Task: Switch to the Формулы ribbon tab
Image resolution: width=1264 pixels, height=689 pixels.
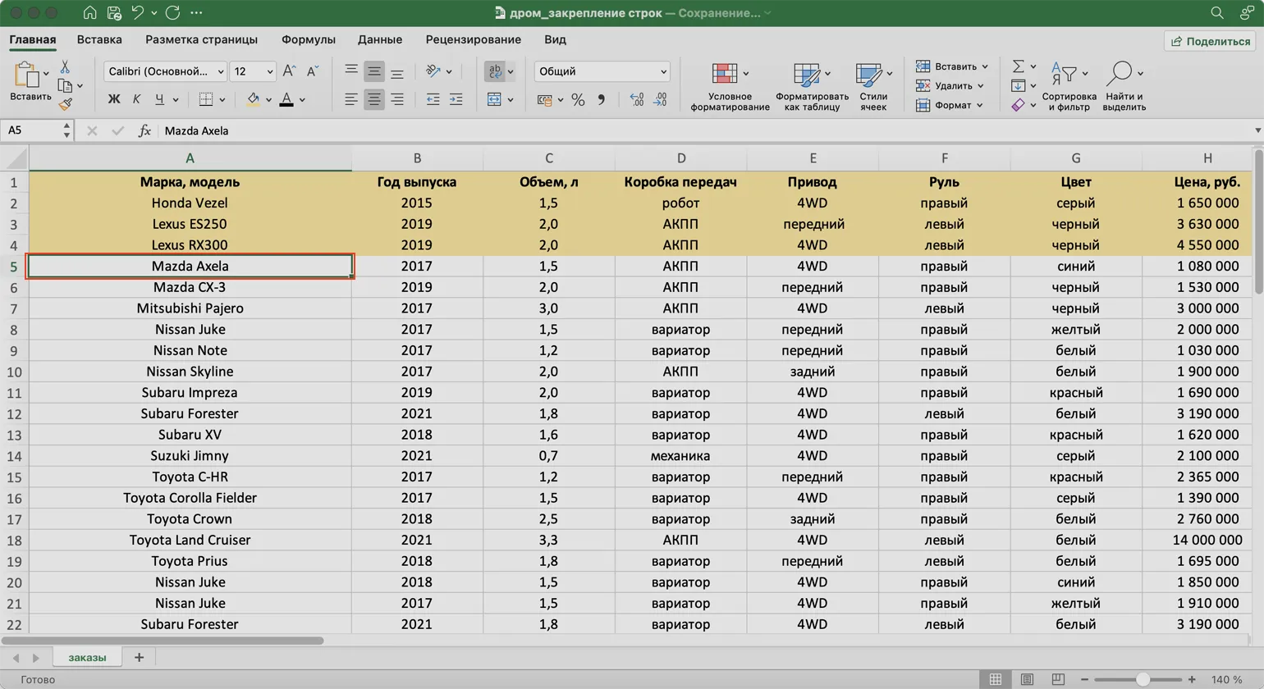Action: click(308, 39)
